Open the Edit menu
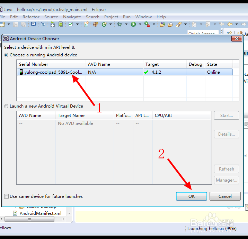 click(14, 17)
